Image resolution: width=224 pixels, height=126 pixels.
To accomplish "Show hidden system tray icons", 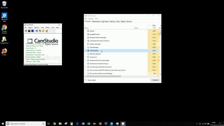I will point(197,124).
